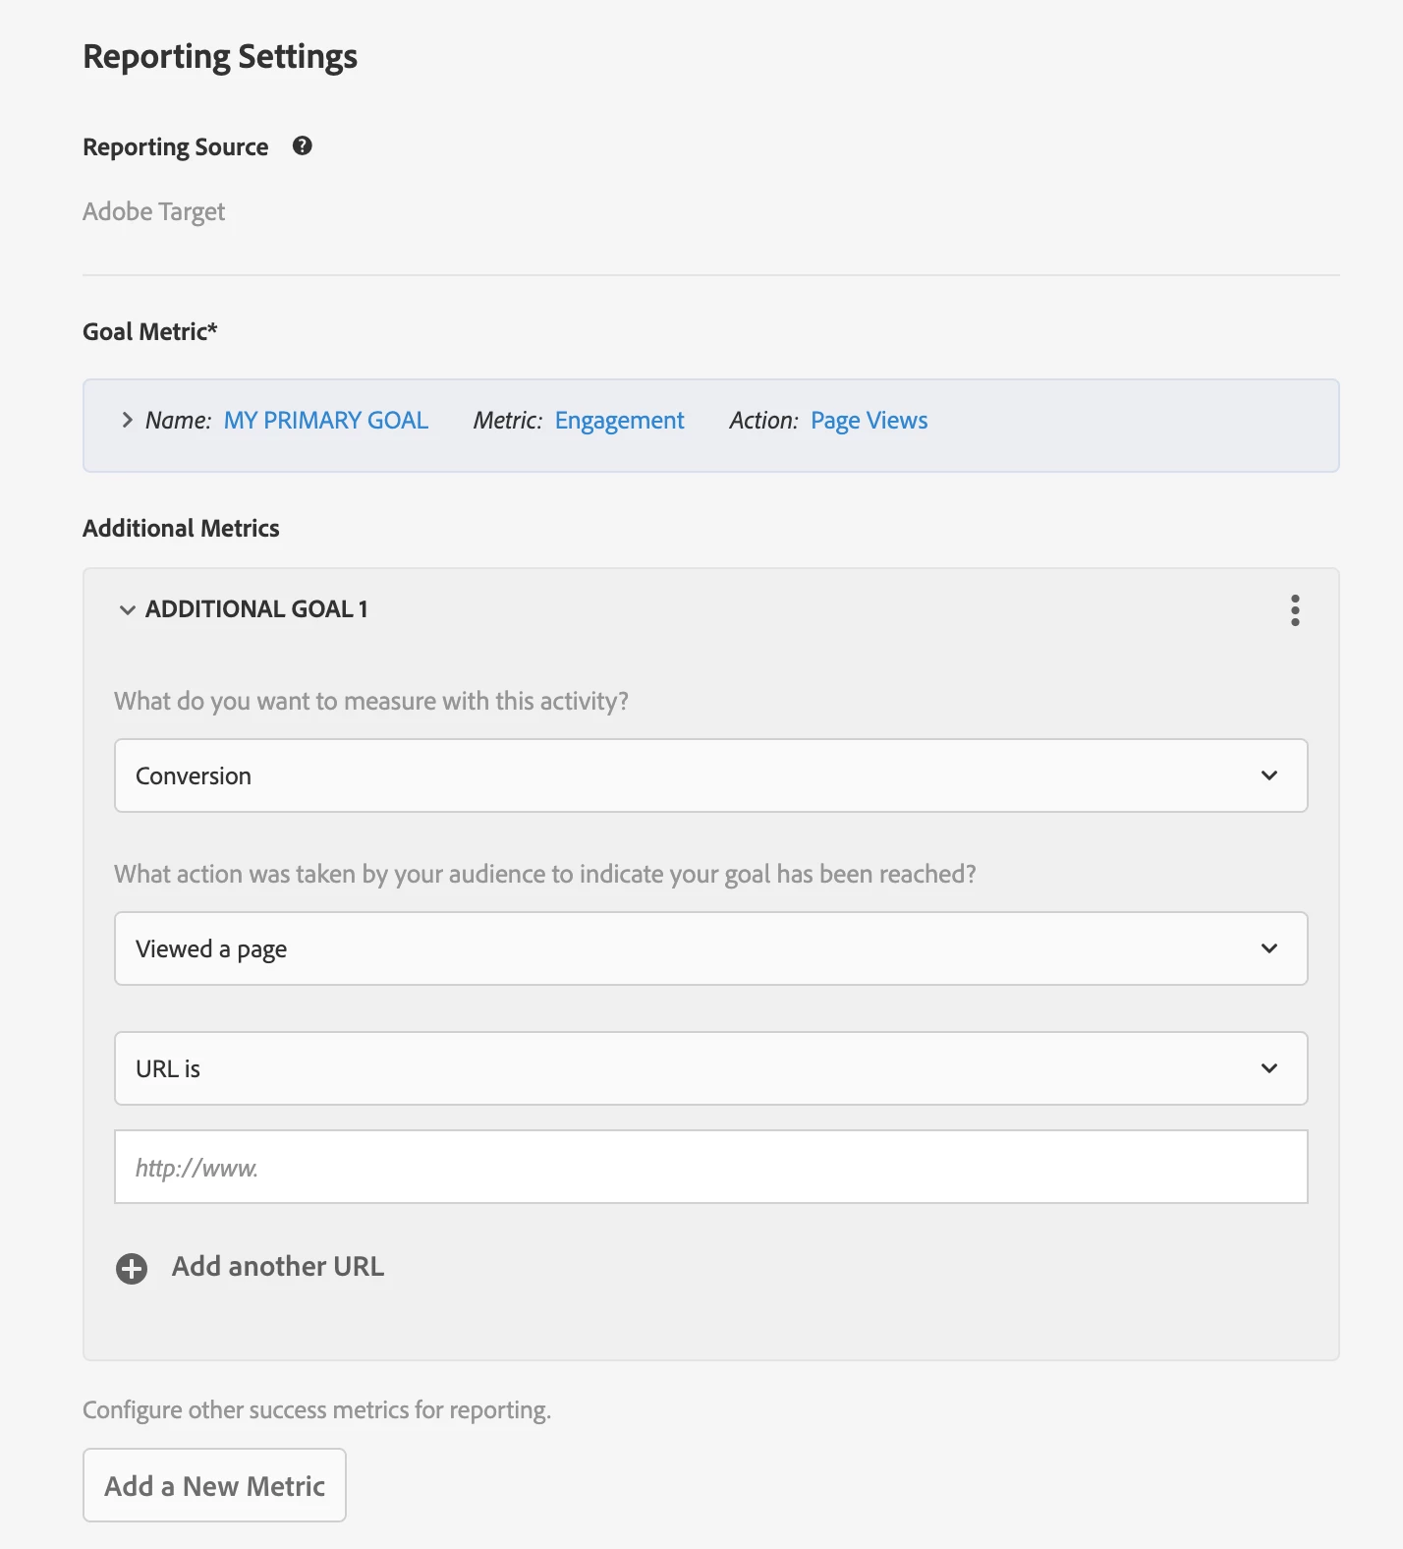Click the Adobe Target reporting source value
1403x1549 pixels.
tap(154, 211)
